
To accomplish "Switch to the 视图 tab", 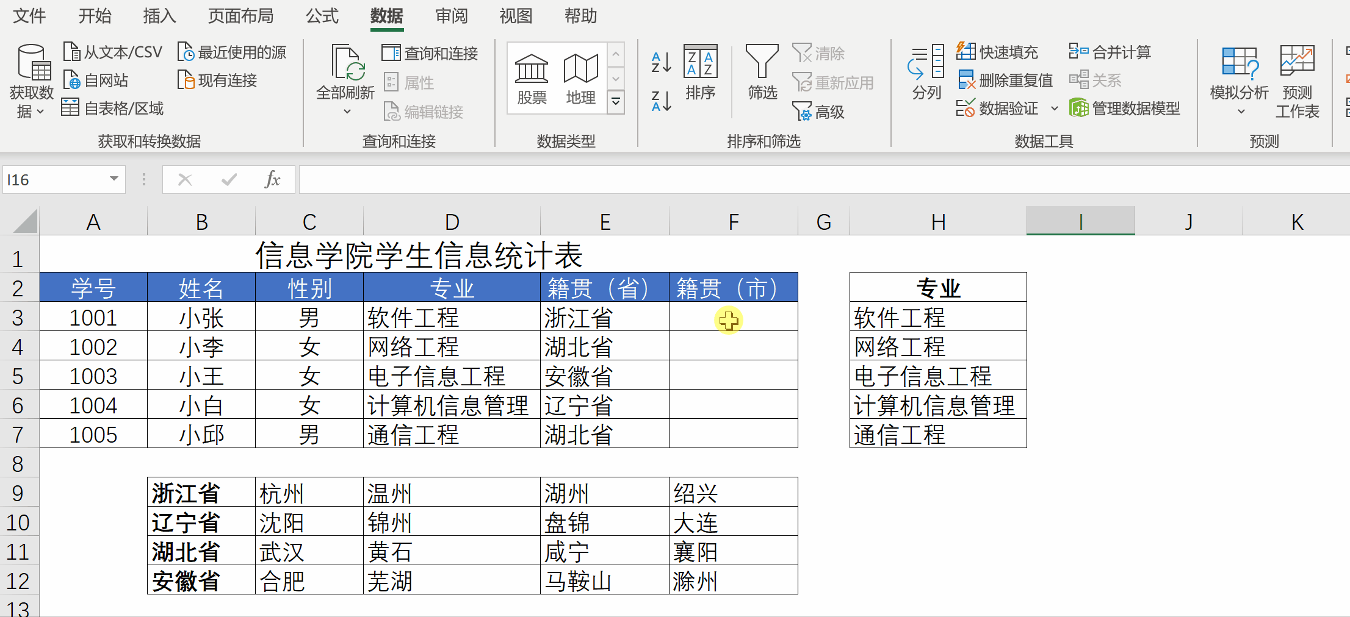I will pyautogui.click(x=516, y=16).
